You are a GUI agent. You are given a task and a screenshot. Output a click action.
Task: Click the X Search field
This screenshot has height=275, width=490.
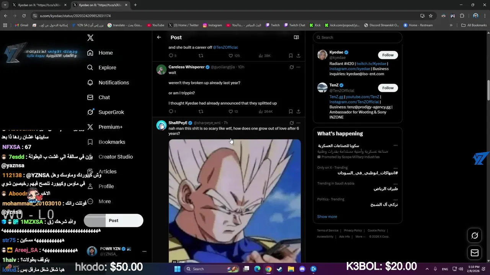tap(358, 37)
